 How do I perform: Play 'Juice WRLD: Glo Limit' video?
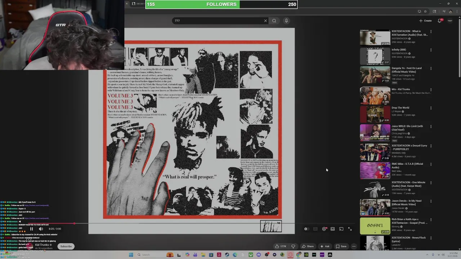[375, 133]
